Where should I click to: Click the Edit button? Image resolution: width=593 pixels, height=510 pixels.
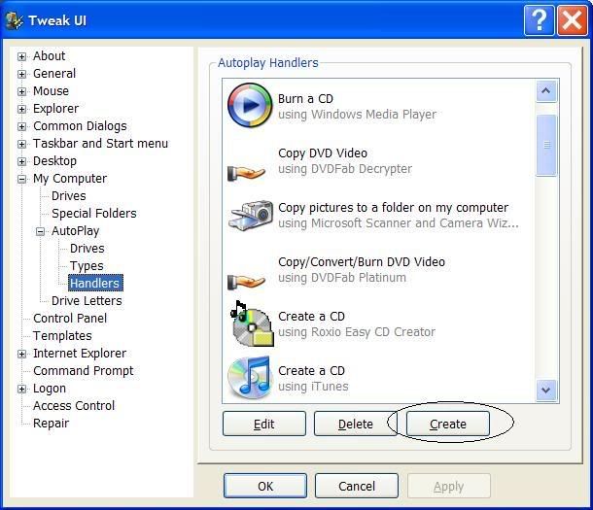click(263, 424)
